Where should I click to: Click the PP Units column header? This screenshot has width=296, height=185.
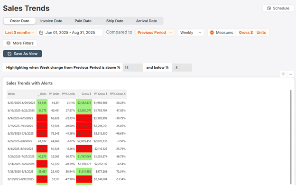click(x=54, y=94)
